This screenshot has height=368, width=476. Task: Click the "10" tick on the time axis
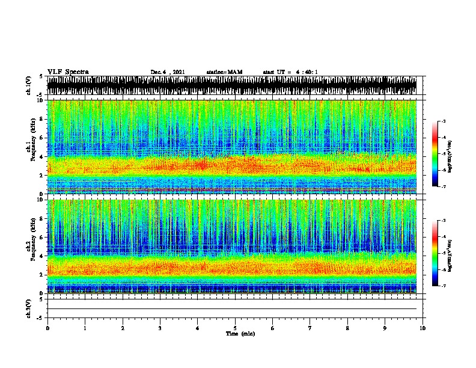[x=423, y=328]
